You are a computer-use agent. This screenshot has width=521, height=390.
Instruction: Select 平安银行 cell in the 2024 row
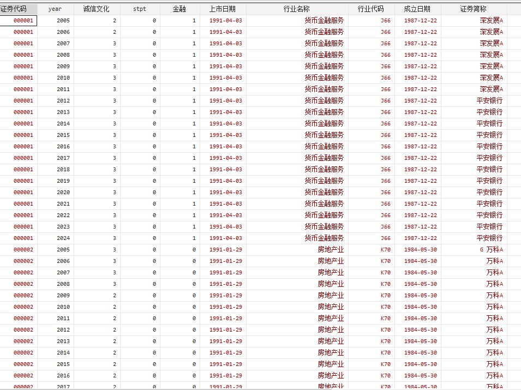(x=489, y=238)
